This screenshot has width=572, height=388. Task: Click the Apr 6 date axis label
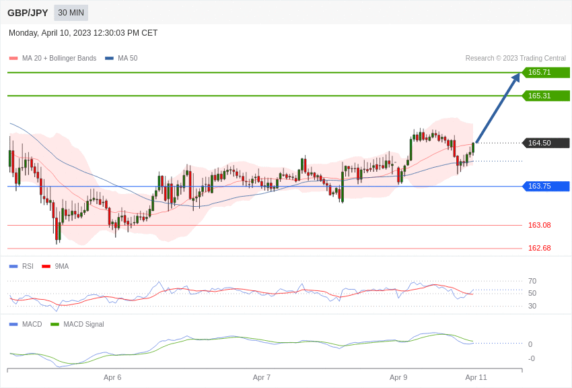pos(112,377)
